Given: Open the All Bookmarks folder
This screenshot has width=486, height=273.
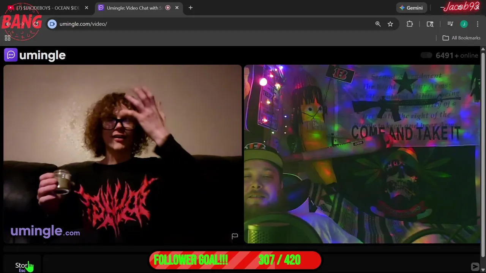Looking at the screenshot, I should tap(462, 38).
